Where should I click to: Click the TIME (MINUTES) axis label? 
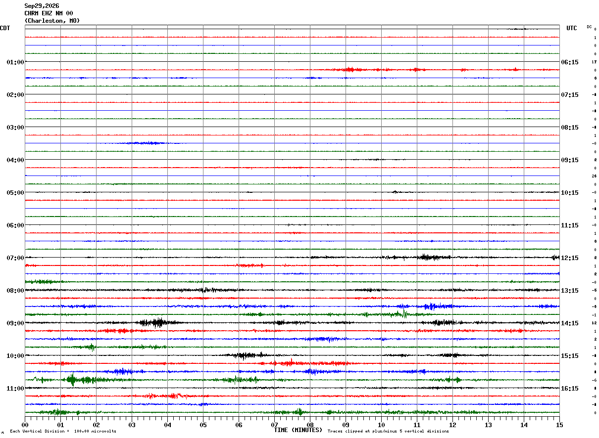pyautogui.click(x=298, y=430)
